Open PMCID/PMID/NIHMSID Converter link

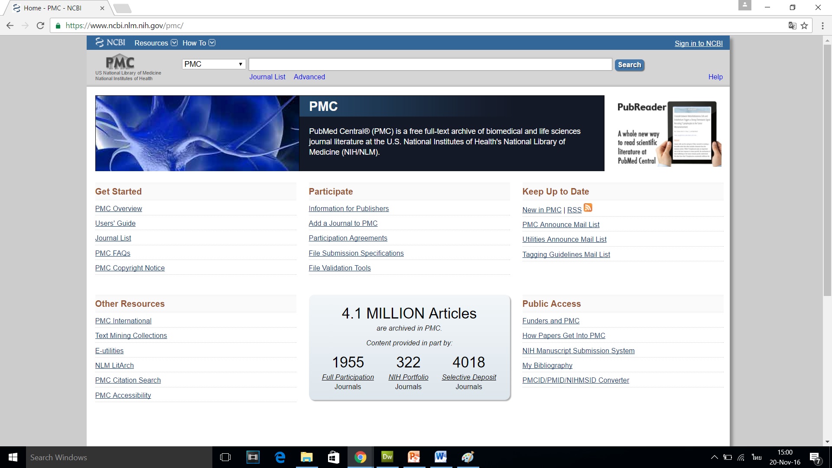[576, 380]
